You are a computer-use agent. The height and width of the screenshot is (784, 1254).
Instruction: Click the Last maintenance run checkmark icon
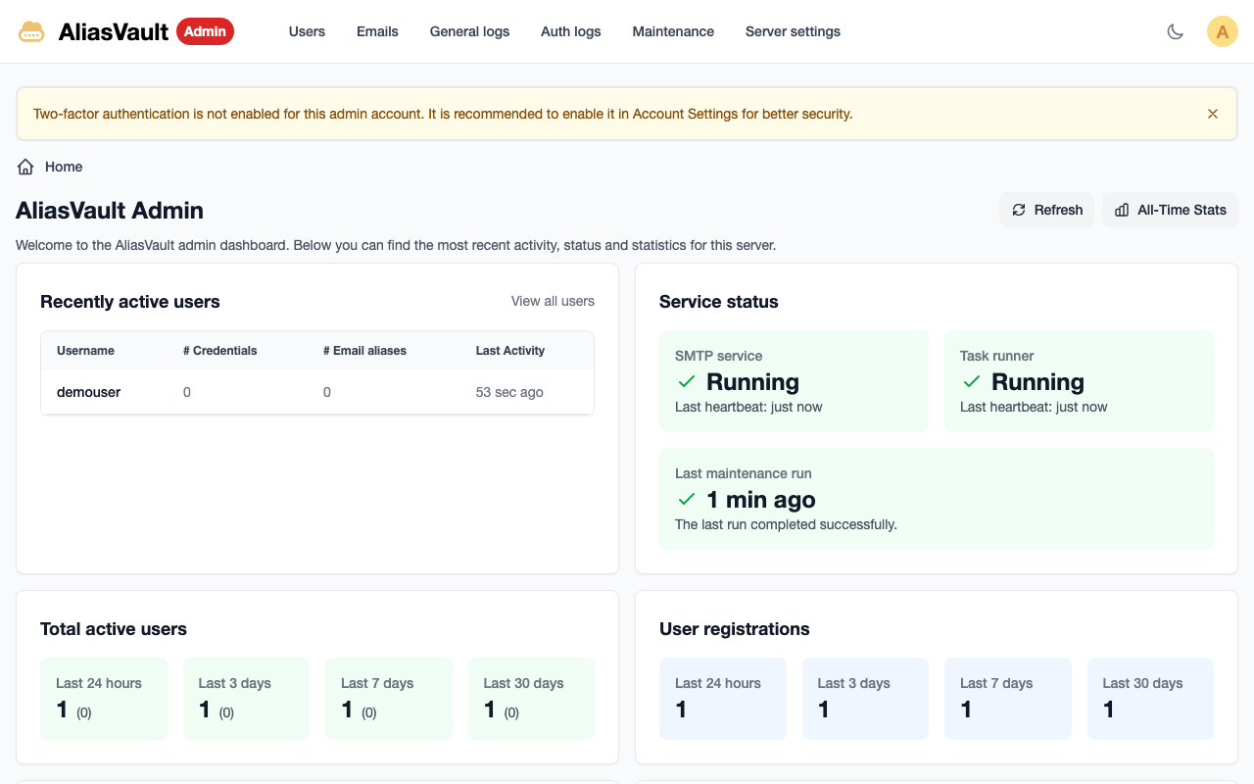tap(686, 500)
